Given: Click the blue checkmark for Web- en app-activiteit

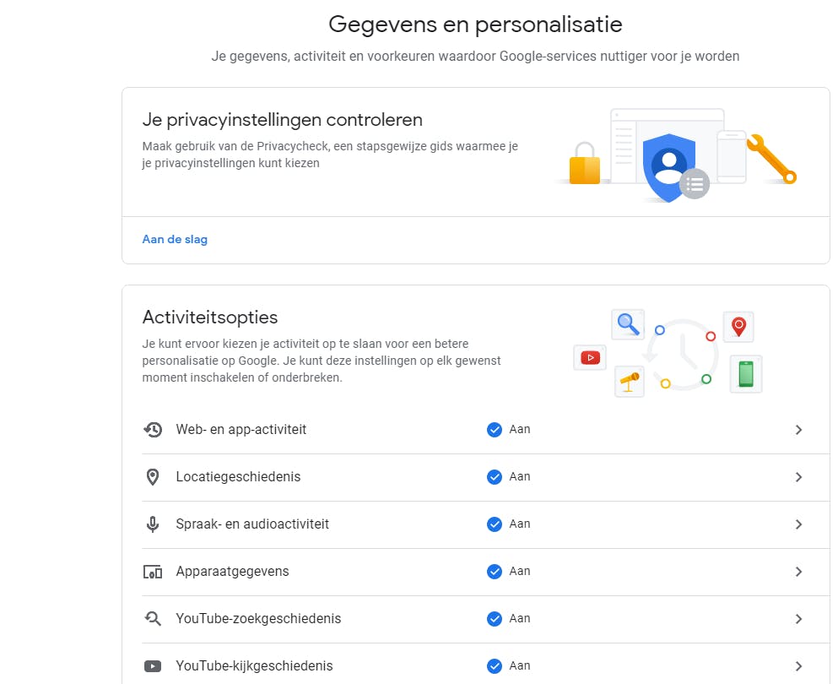Looking at the screenshot, I should pyautogui.click(x=495, y=430).
